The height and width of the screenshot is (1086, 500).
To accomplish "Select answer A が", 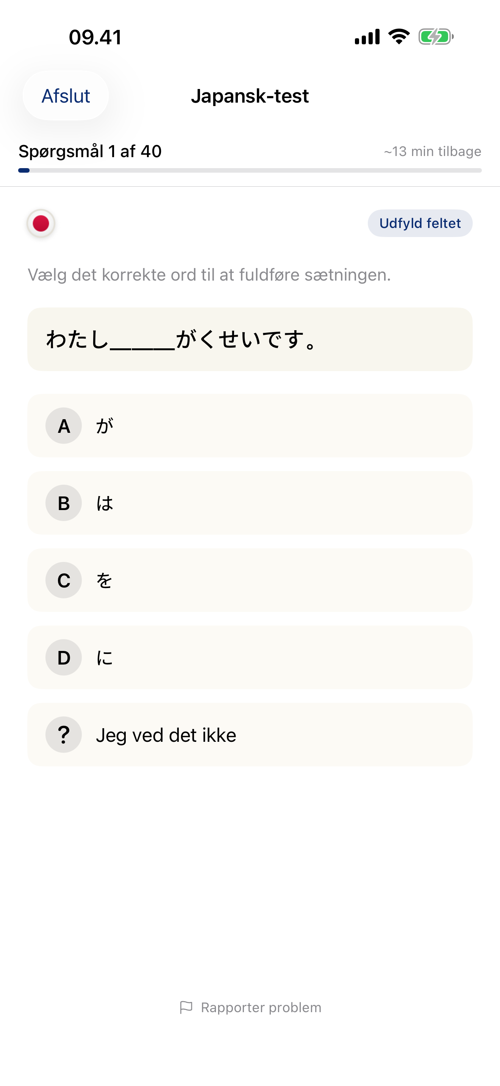I will [250, 426].
